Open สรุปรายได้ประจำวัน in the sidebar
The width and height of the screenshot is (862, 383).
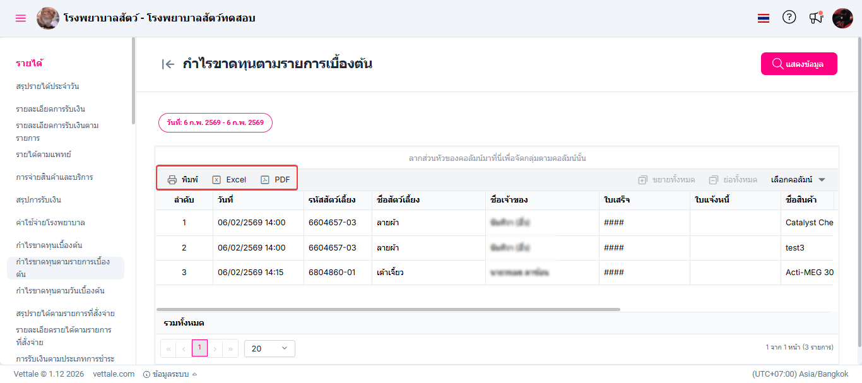pos(47,86)
